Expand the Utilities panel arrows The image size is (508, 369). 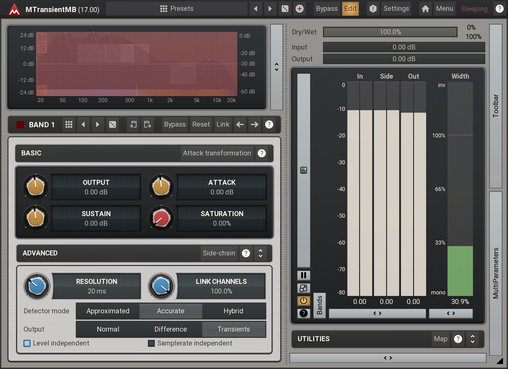[x=472, y=339]
